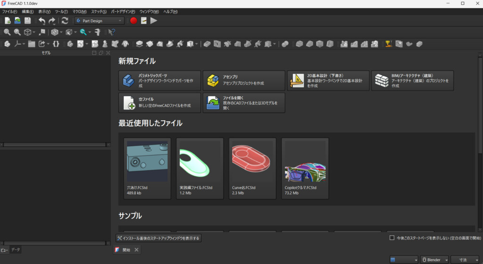Expand the draw style dropdown arrow
The height and width of the screenshot is (264, 483).
(x=61, y=32)
